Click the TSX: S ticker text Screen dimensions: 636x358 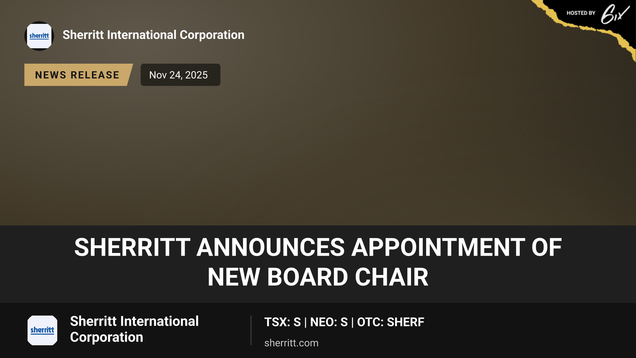click(x=282, y=322)
